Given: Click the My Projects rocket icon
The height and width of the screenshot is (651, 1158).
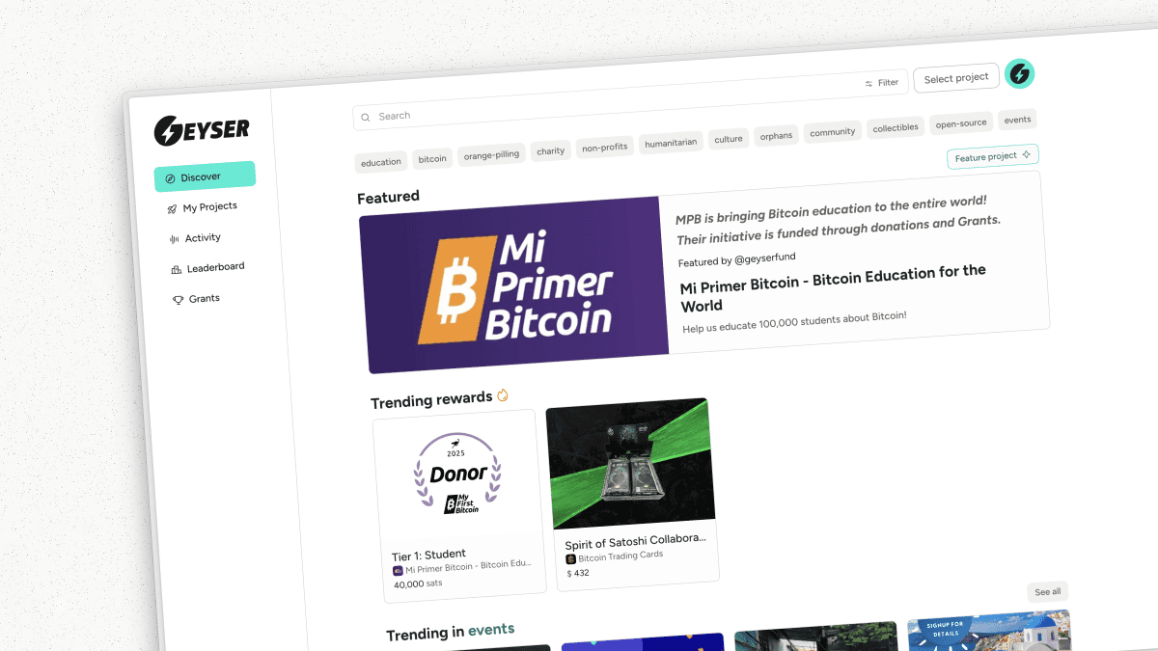Looking at the screenshot, I should tap(172, 208).
